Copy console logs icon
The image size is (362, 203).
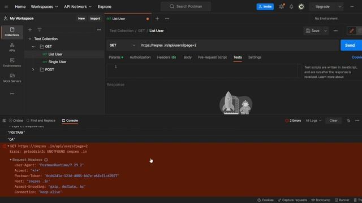348,121
